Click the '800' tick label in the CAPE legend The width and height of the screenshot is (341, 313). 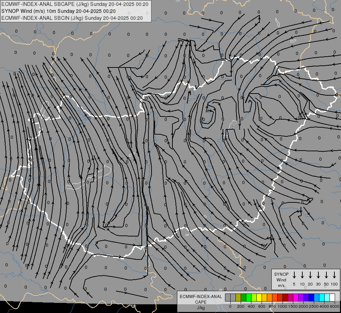(x=272, y=306)
